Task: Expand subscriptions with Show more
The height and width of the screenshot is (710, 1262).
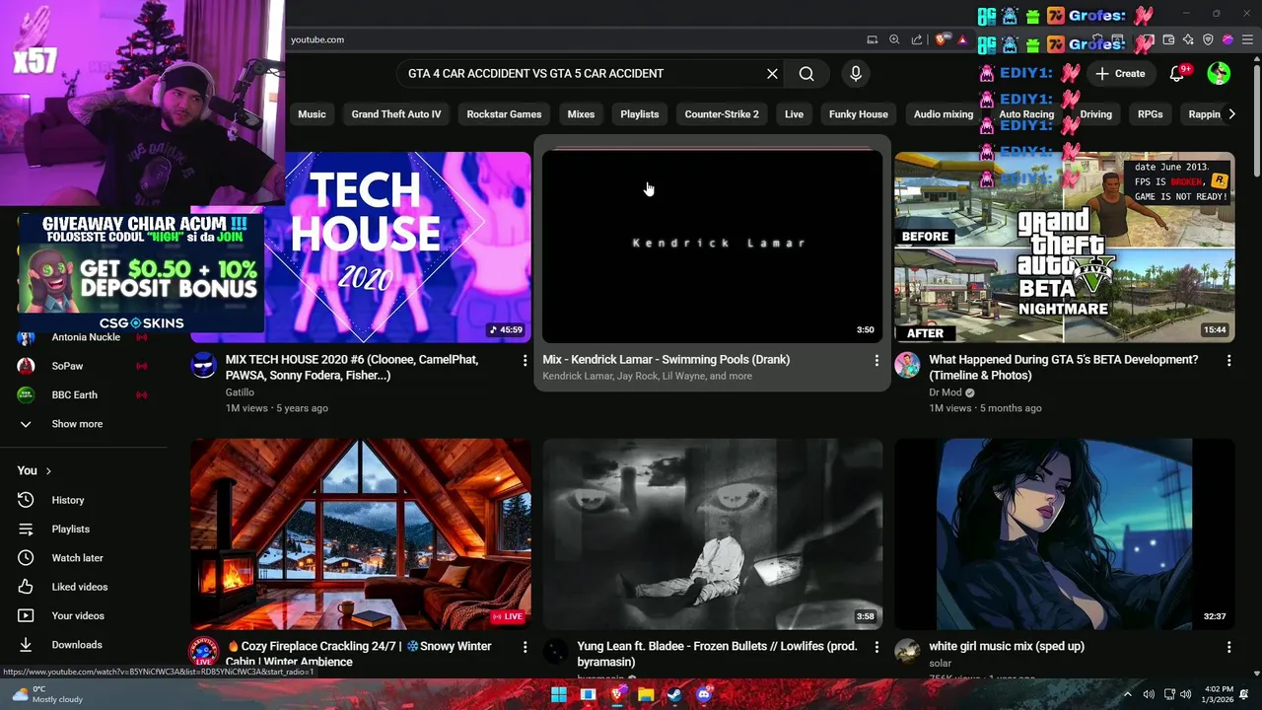Action: coord(77,424)
